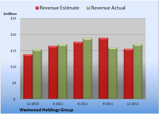
Task: Select the red estimate bar for 9-2011
Action: click(103, 68)
